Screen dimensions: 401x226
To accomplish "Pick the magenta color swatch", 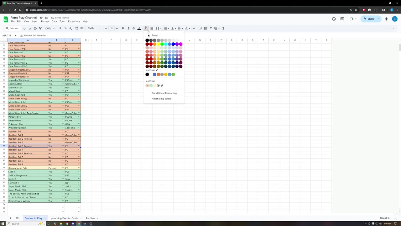I will [x=180, y=44].
